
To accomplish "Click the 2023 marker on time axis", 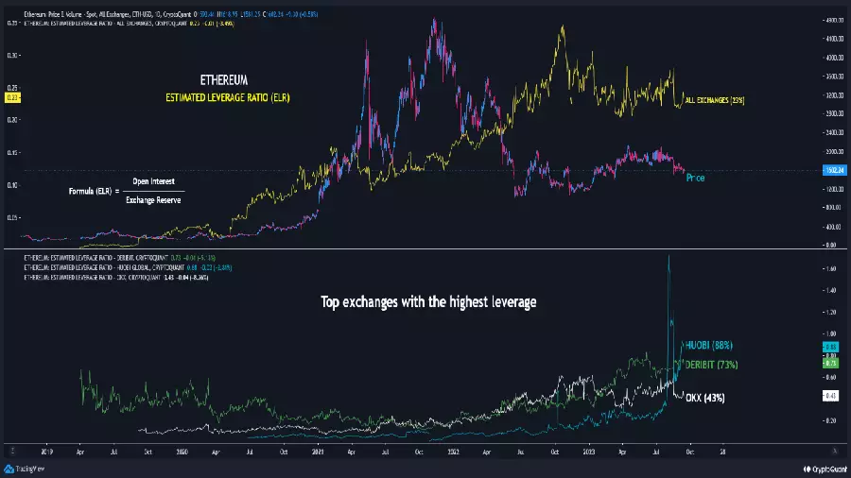I will (x=588, y=452).
